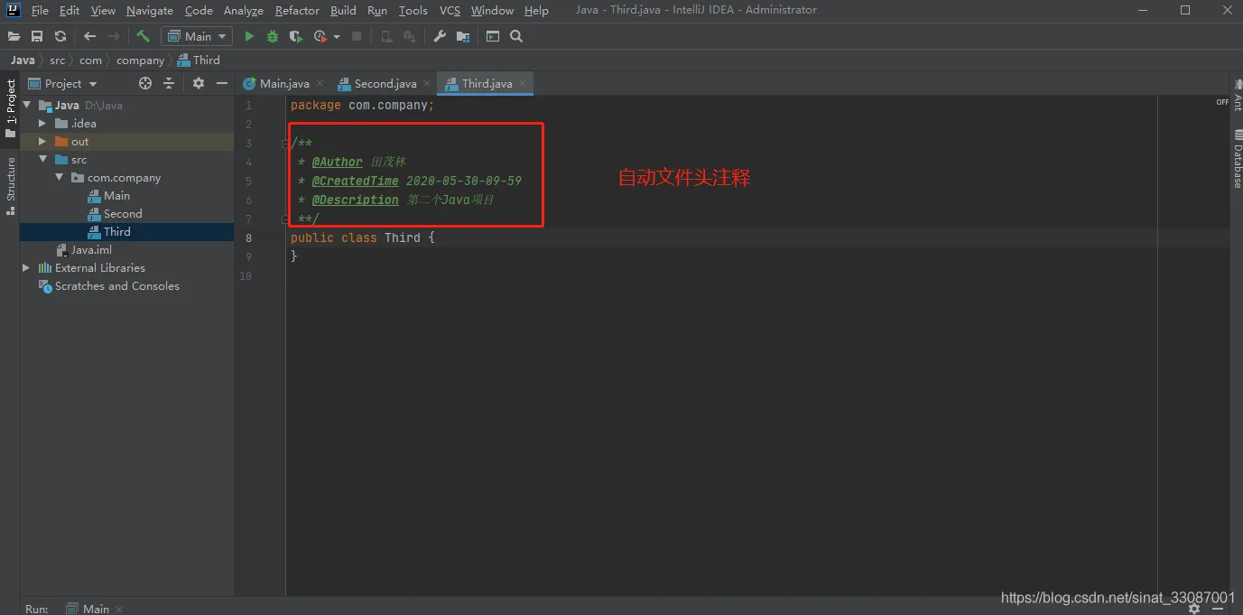The image size is (1243, 615).
Task: Click the Save All icon
Action: 37,36
